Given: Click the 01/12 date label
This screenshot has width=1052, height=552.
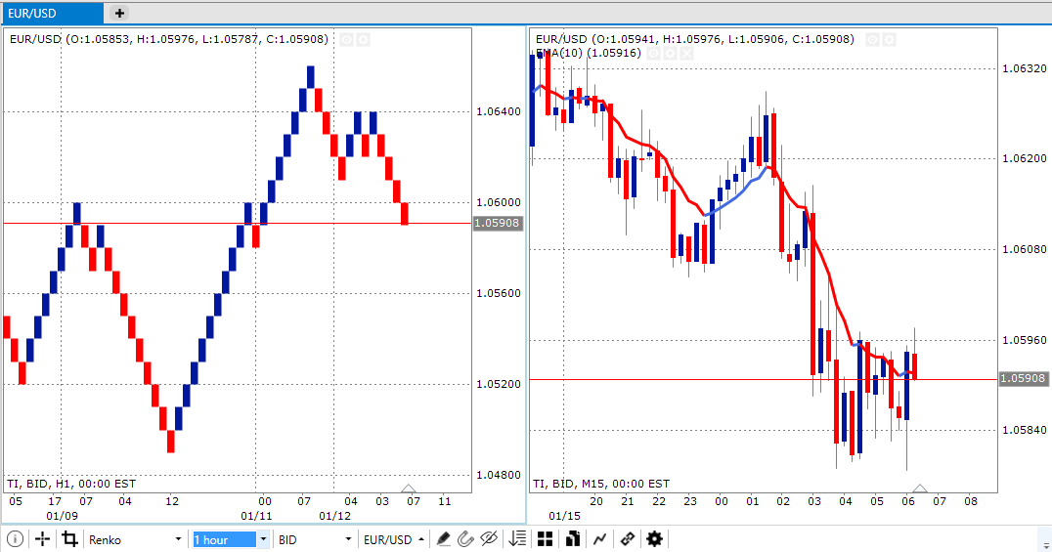Looking at the screenshot, I should pyautogui.click(x=334, y=516).
